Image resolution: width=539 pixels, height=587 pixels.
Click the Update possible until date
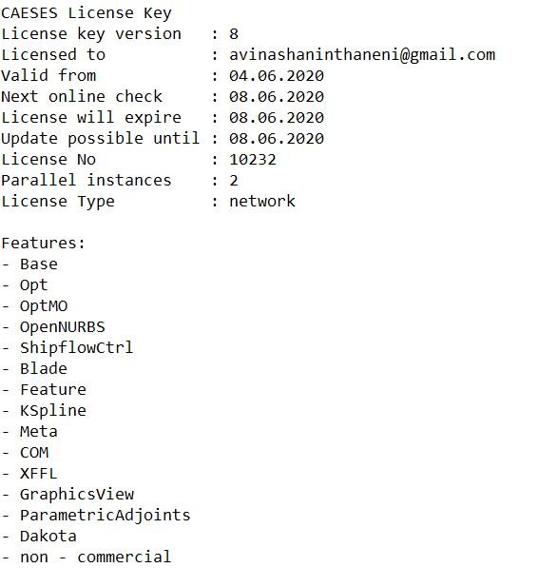[x=277, y=139]
